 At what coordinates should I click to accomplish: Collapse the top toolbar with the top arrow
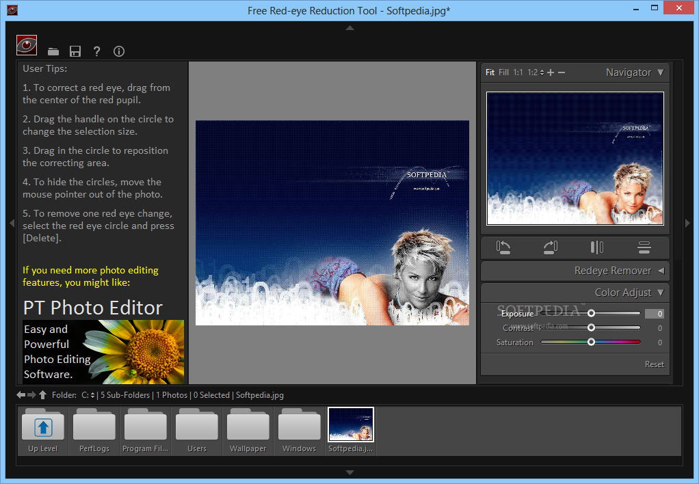[x=350, y=27]
